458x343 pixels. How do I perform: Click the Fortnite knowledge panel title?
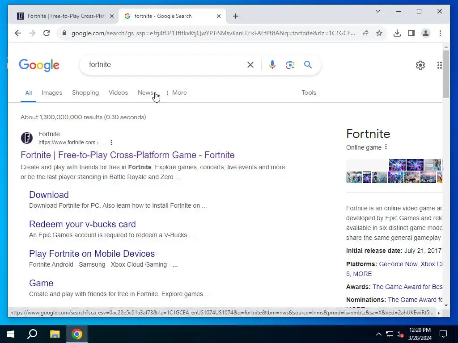tap(368, 134)
